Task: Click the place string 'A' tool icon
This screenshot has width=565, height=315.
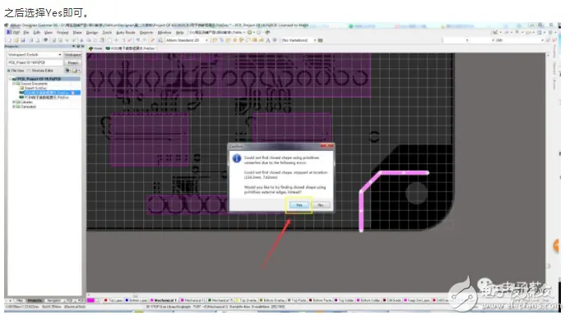Action: [268, 40]
